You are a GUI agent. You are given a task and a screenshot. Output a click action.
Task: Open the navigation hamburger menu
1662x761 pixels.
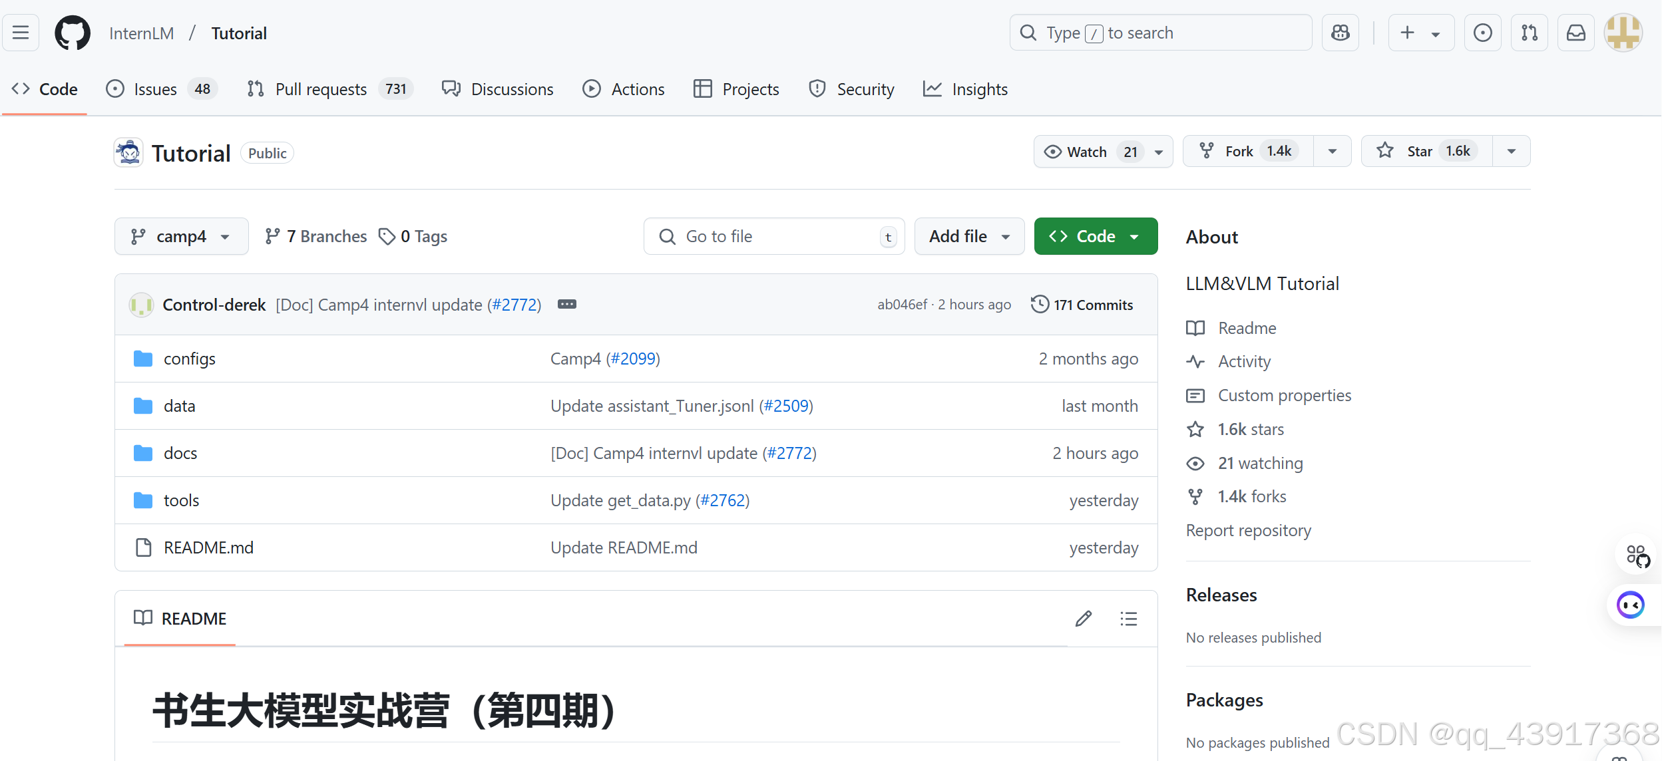click(x=21, y=33)
